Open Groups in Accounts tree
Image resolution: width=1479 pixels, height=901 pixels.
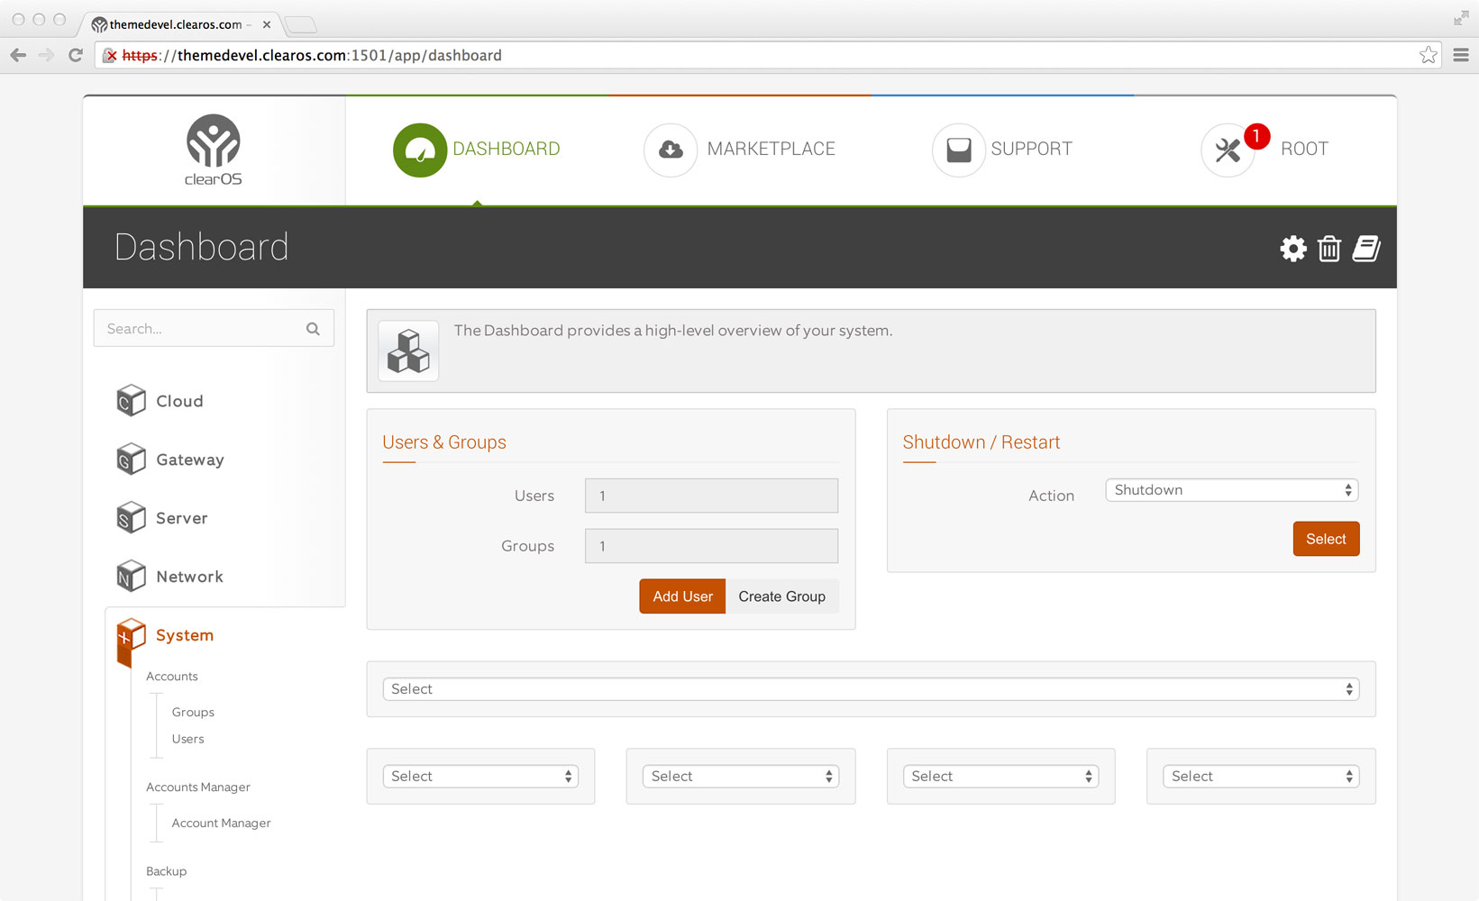[x=193, y=712]
